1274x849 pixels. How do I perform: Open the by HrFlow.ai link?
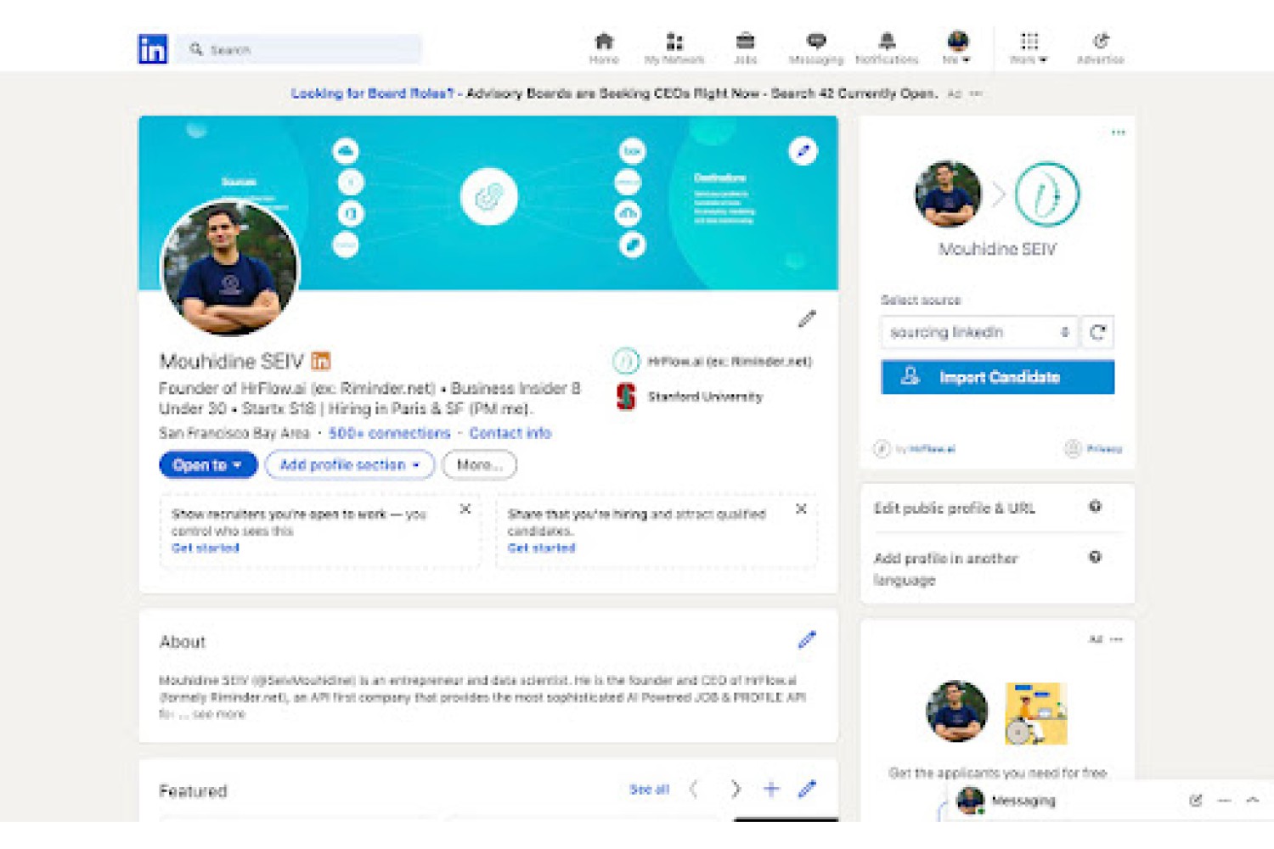[x=916, y=449]
